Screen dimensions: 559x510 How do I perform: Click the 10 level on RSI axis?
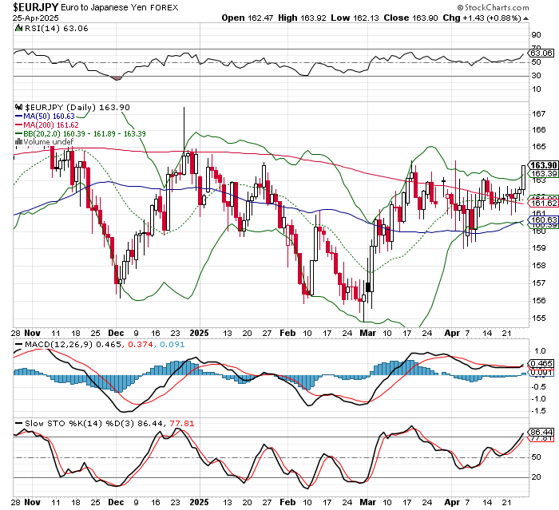(536, 89)
